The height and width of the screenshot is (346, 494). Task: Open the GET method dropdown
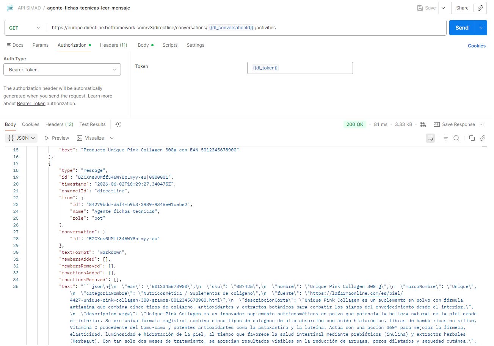(25, 28)
